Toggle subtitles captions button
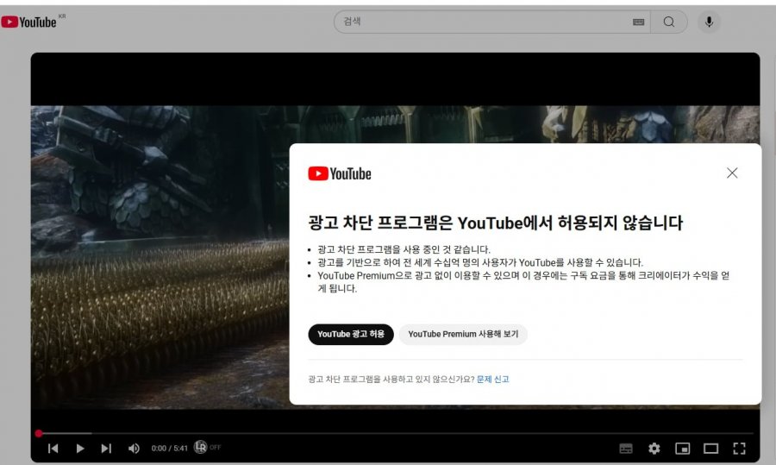776x465 pixels. click(x=626, y=448)
